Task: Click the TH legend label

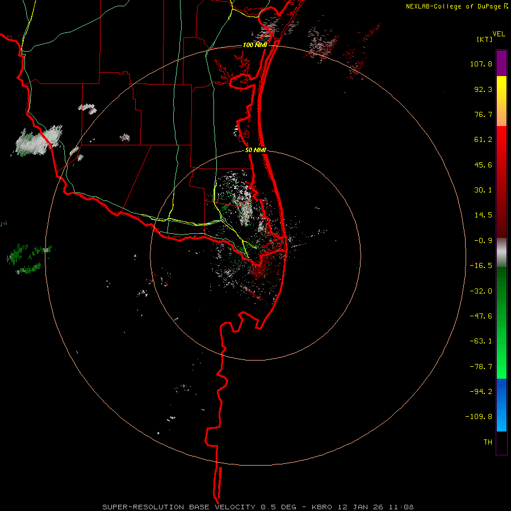Action: pos(488,442)
